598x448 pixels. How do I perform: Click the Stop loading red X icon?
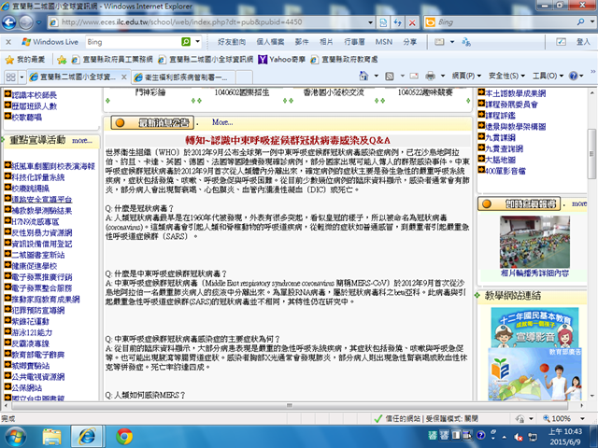pyautogui.click(x=412, y=22)
